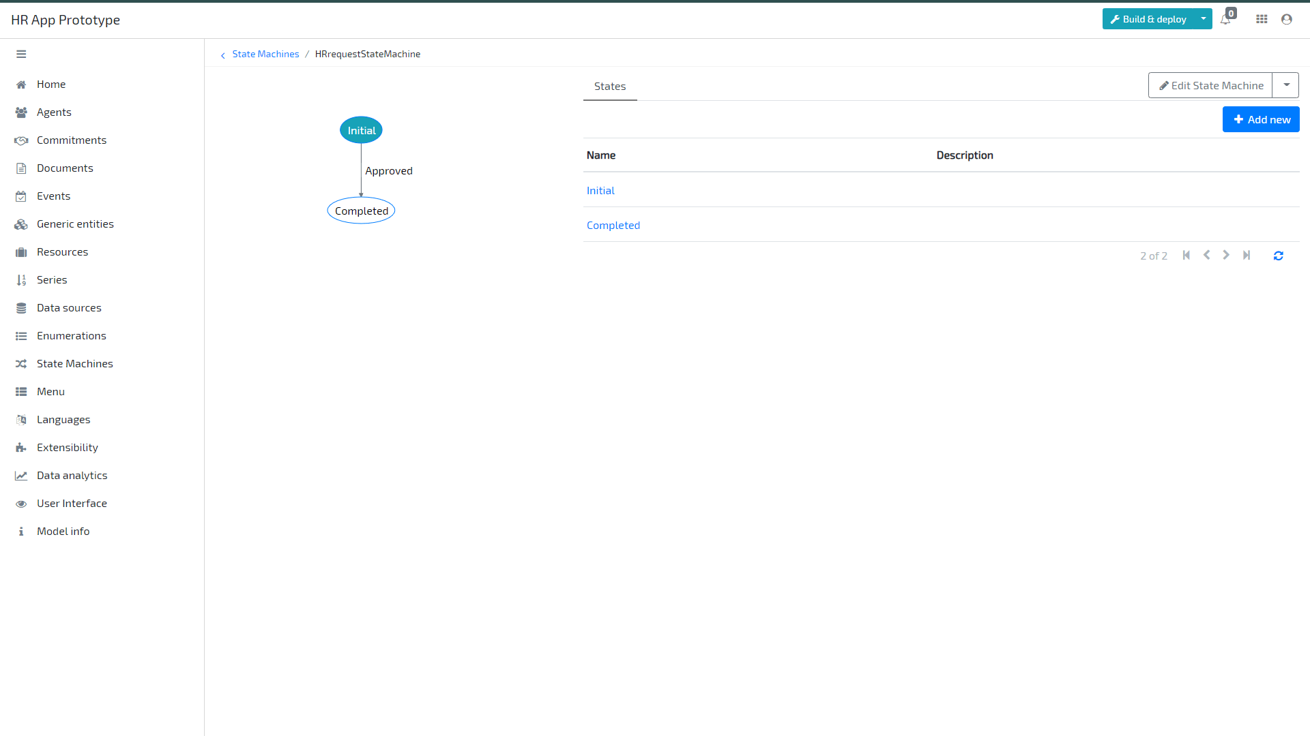
Task: Click the Languages translate icon
Action: 21,420
